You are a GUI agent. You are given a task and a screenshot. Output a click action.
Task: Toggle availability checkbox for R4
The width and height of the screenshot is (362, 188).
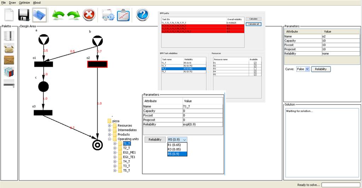pyautogui.click(x=255, y=72)
